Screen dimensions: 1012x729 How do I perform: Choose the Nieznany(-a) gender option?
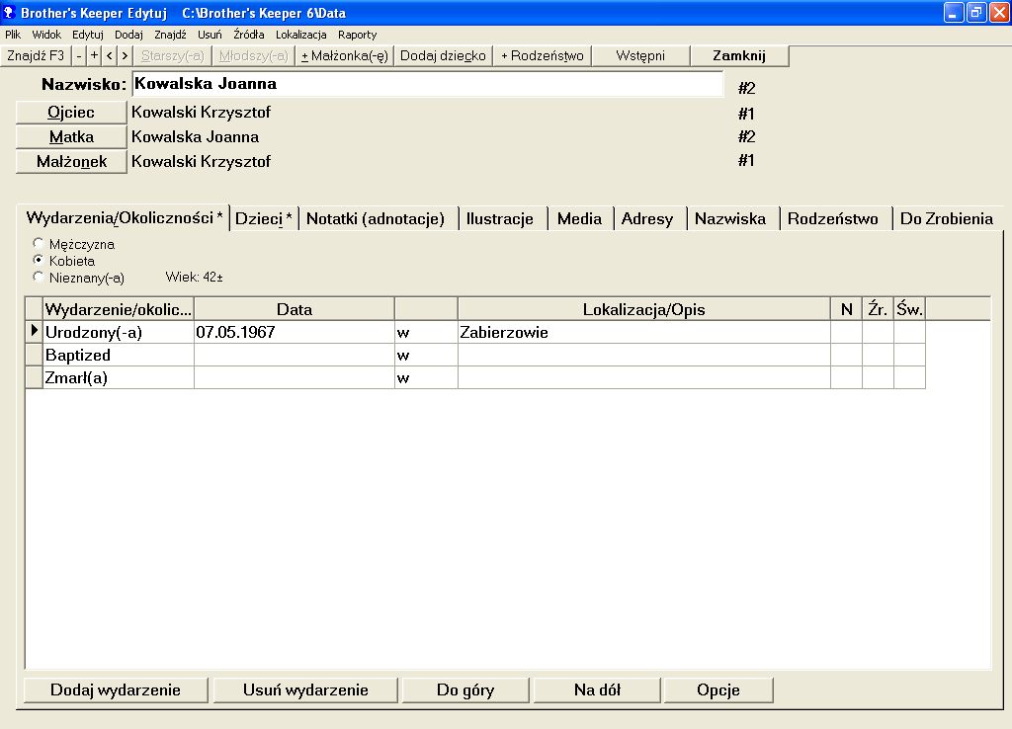coord(39,278)
